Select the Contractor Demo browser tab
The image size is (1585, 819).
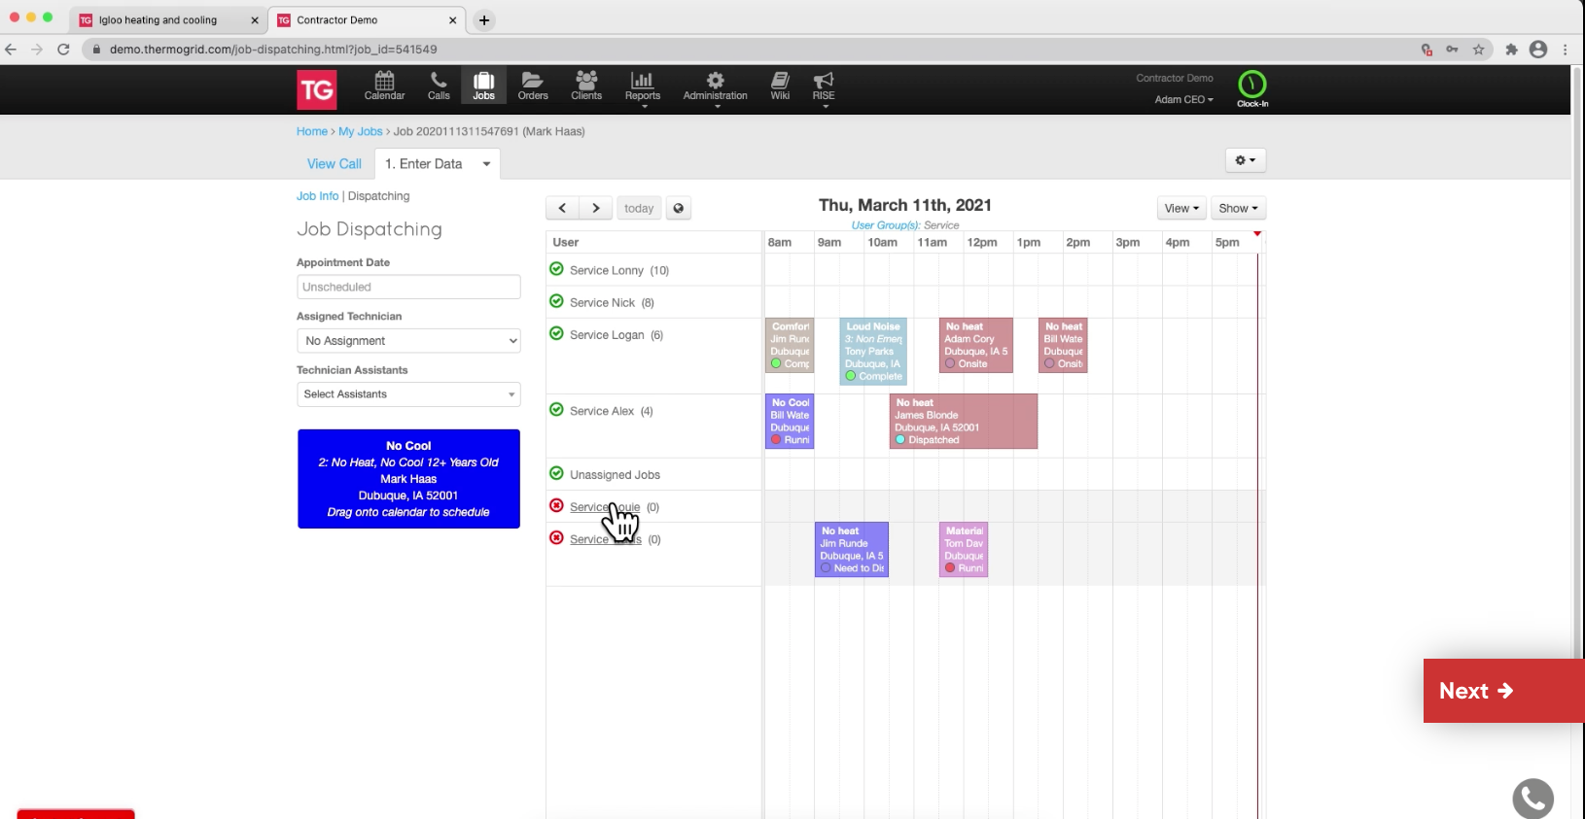click(x=365, y=20)
